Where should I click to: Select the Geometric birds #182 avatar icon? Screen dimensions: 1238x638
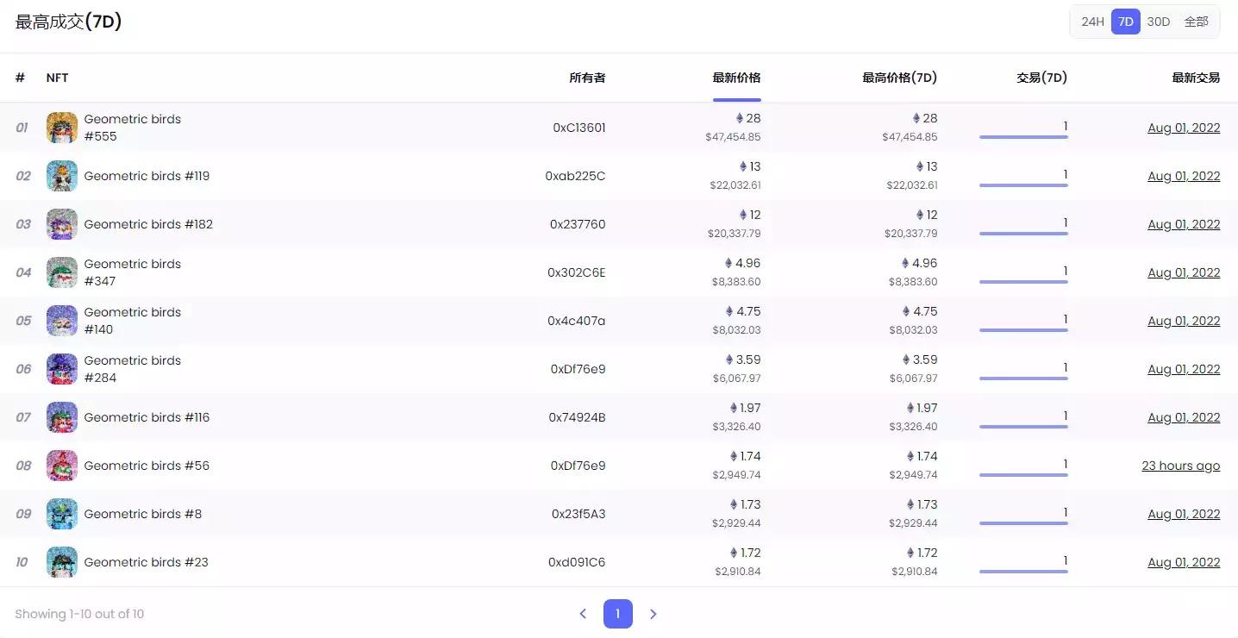coord(62,224)
